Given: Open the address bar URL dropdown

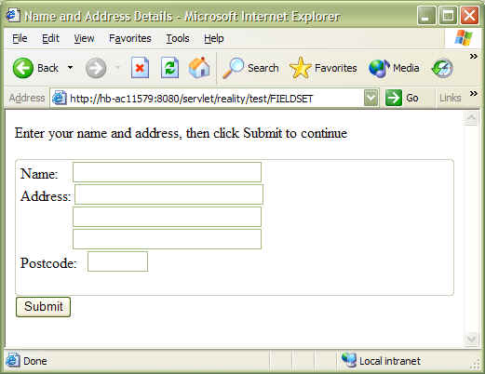Looking at the screenshot, I should point(370,99).
